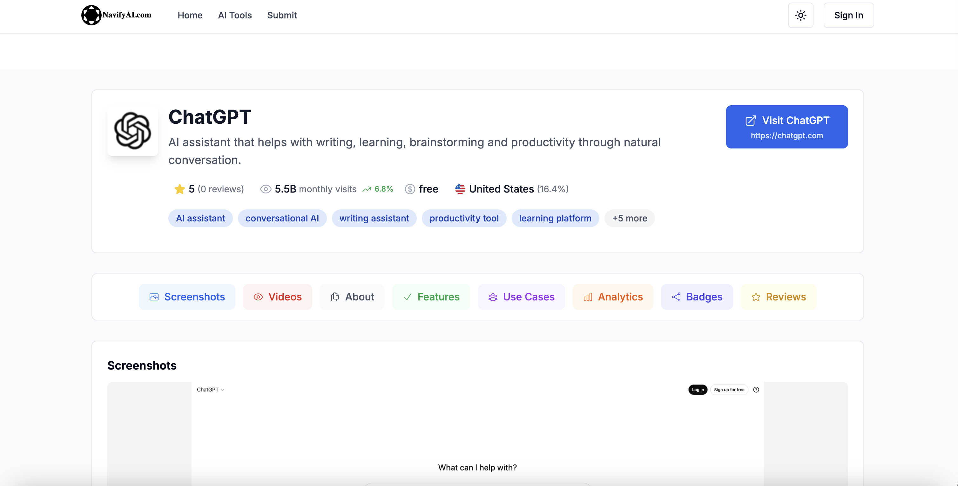
Task: Click the NavifyAI globe logo icon
Action: [x=91, y=15]
